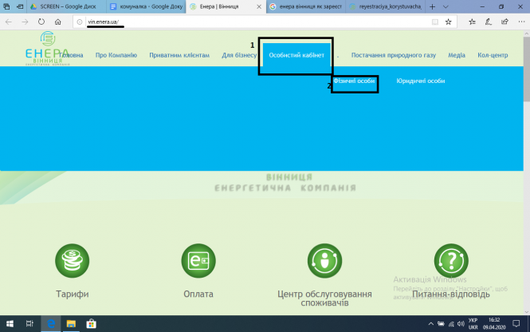530x332 pixels.
Task: Switch to the reyestraciya_korystuvacha tab
Action: coord(386,6)
